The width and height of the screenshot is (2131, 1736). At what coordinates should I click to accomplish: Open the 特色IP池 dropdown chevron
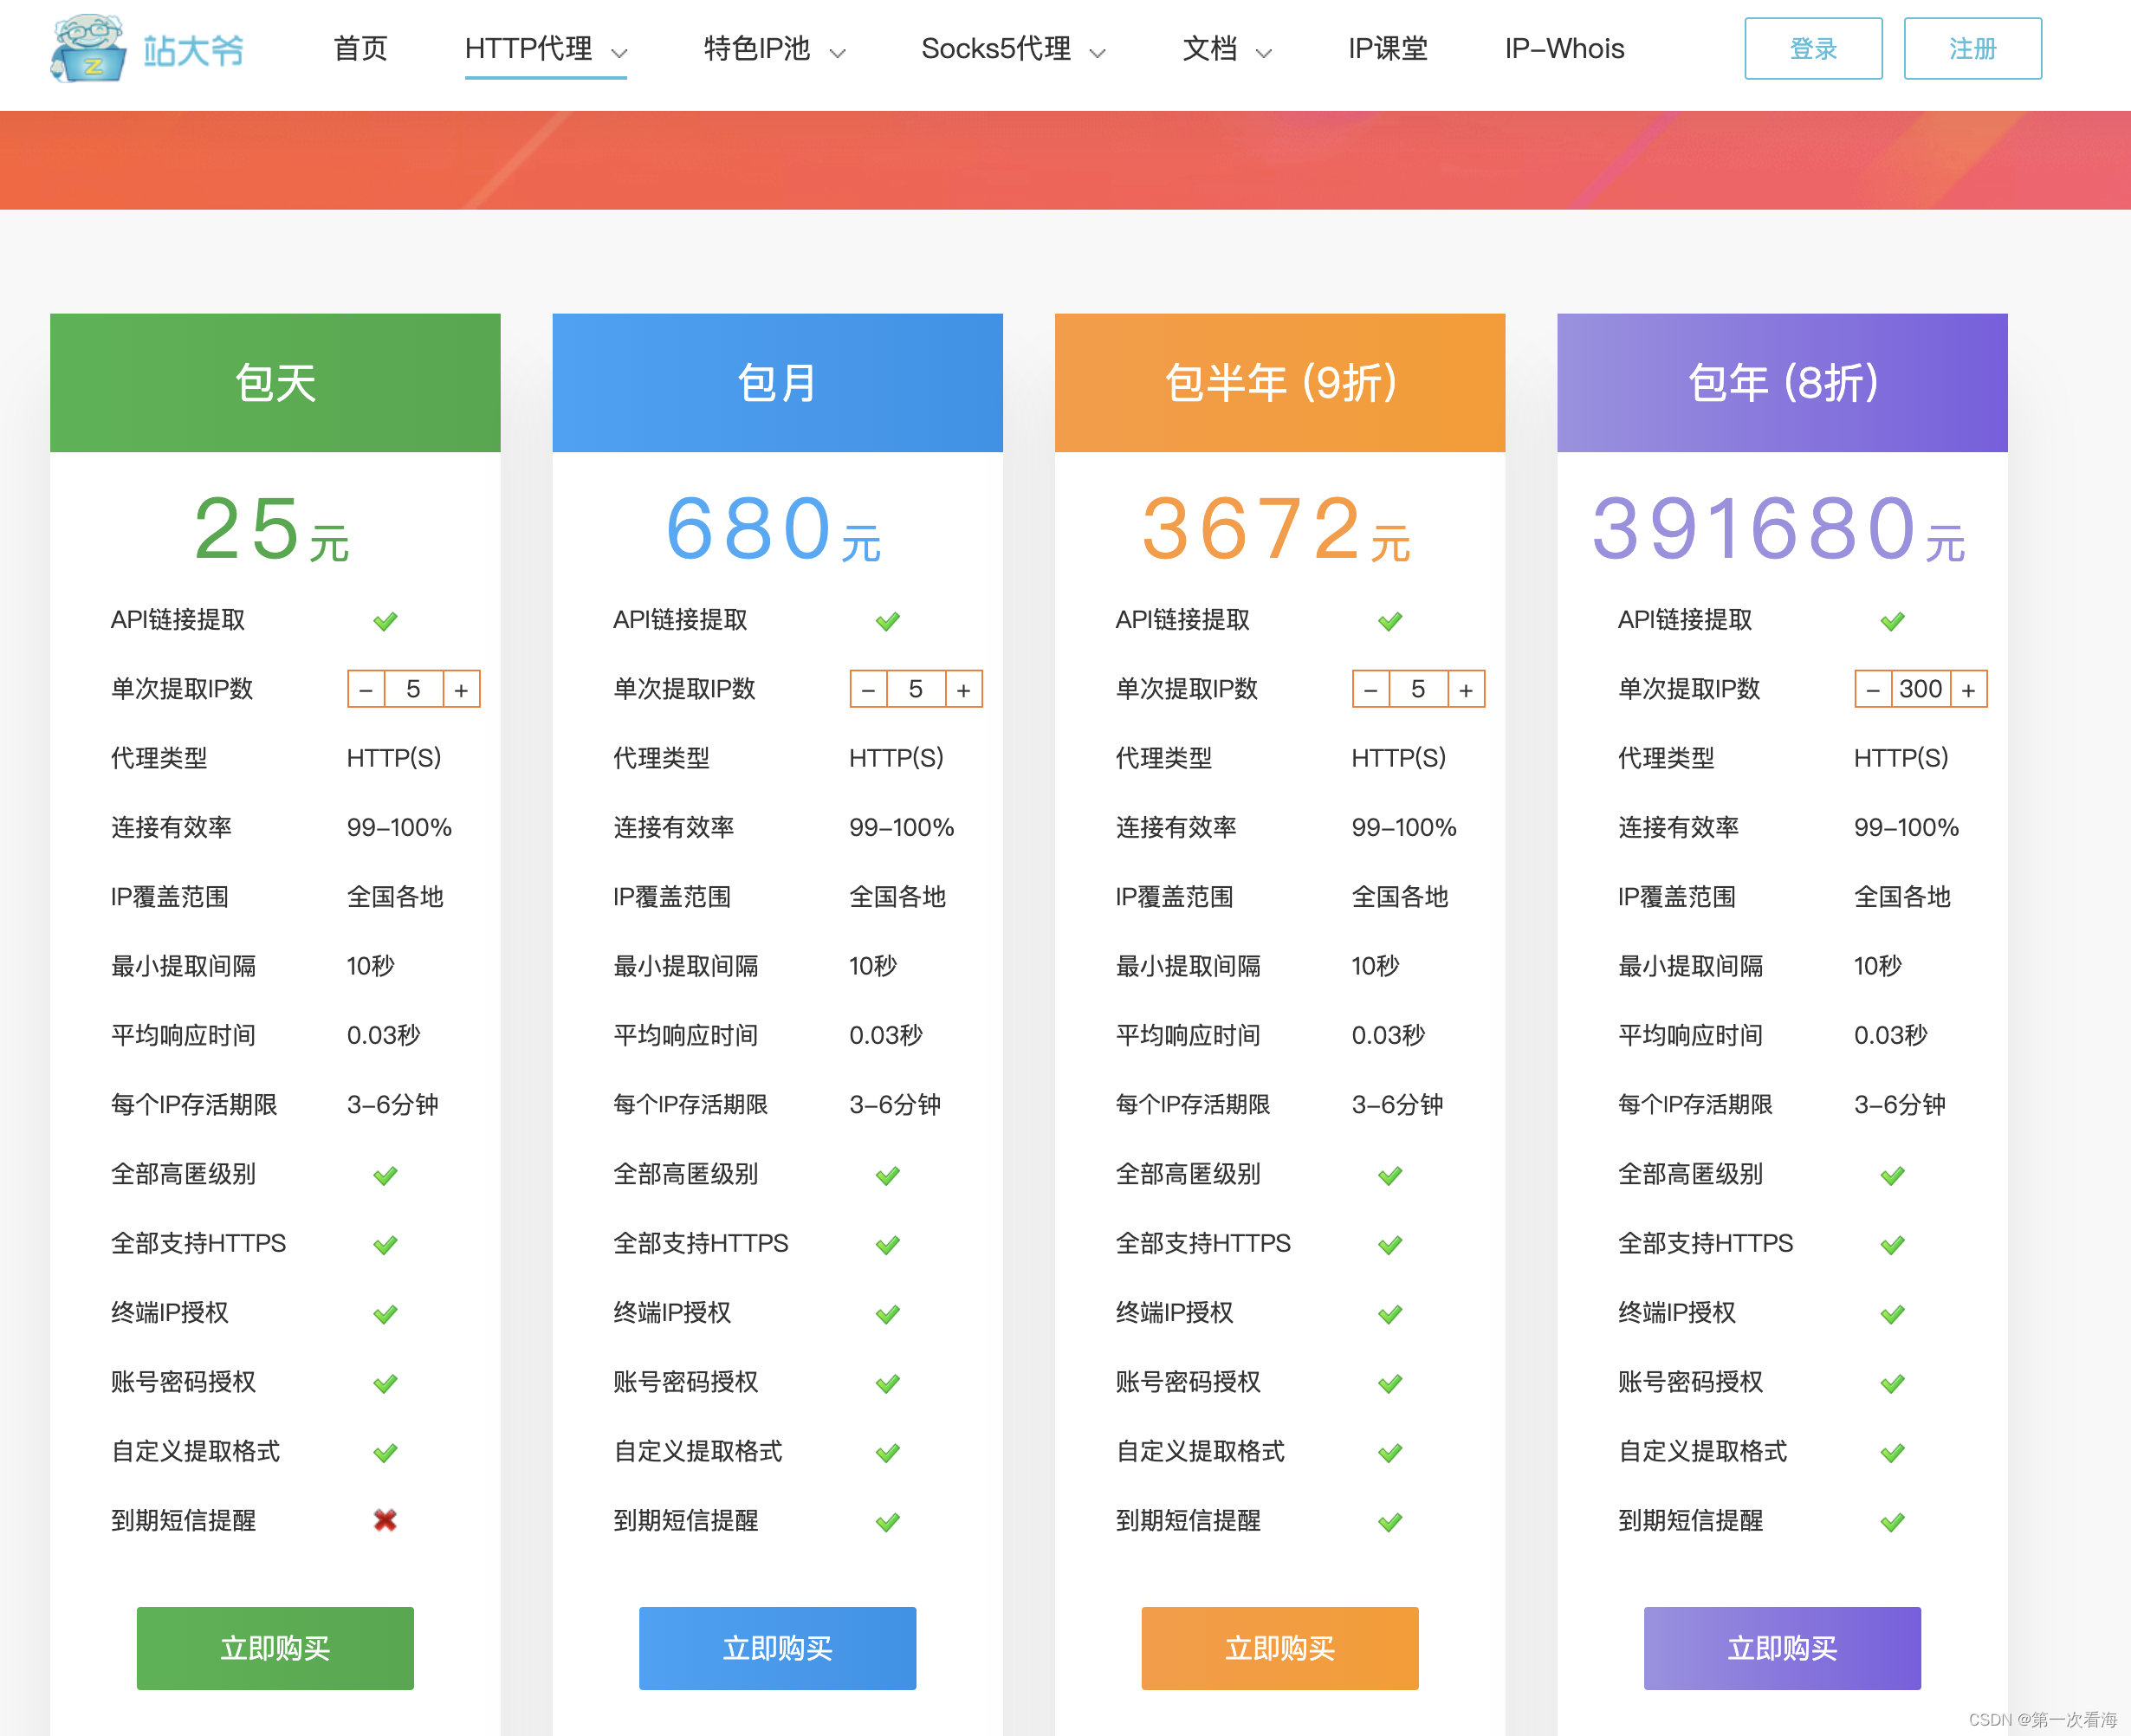[838, 52]
